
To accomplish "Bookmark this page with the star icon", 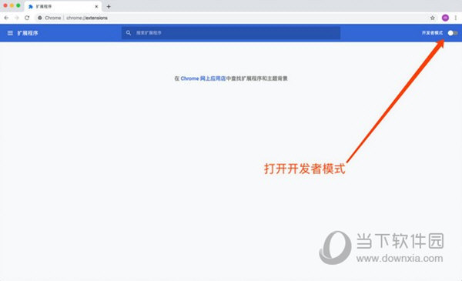I will click(x=432, y=18).
